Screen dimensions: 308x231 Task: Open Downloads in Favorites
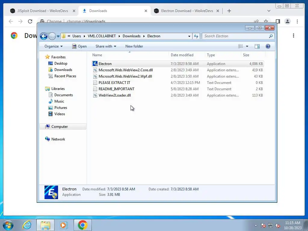(x=63, y=70)
